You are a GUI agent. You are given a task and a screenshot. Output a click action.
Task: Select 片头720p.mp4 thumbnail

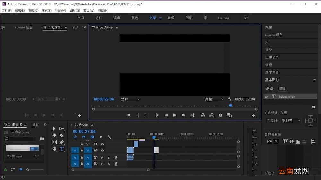(x=22, y=148)
